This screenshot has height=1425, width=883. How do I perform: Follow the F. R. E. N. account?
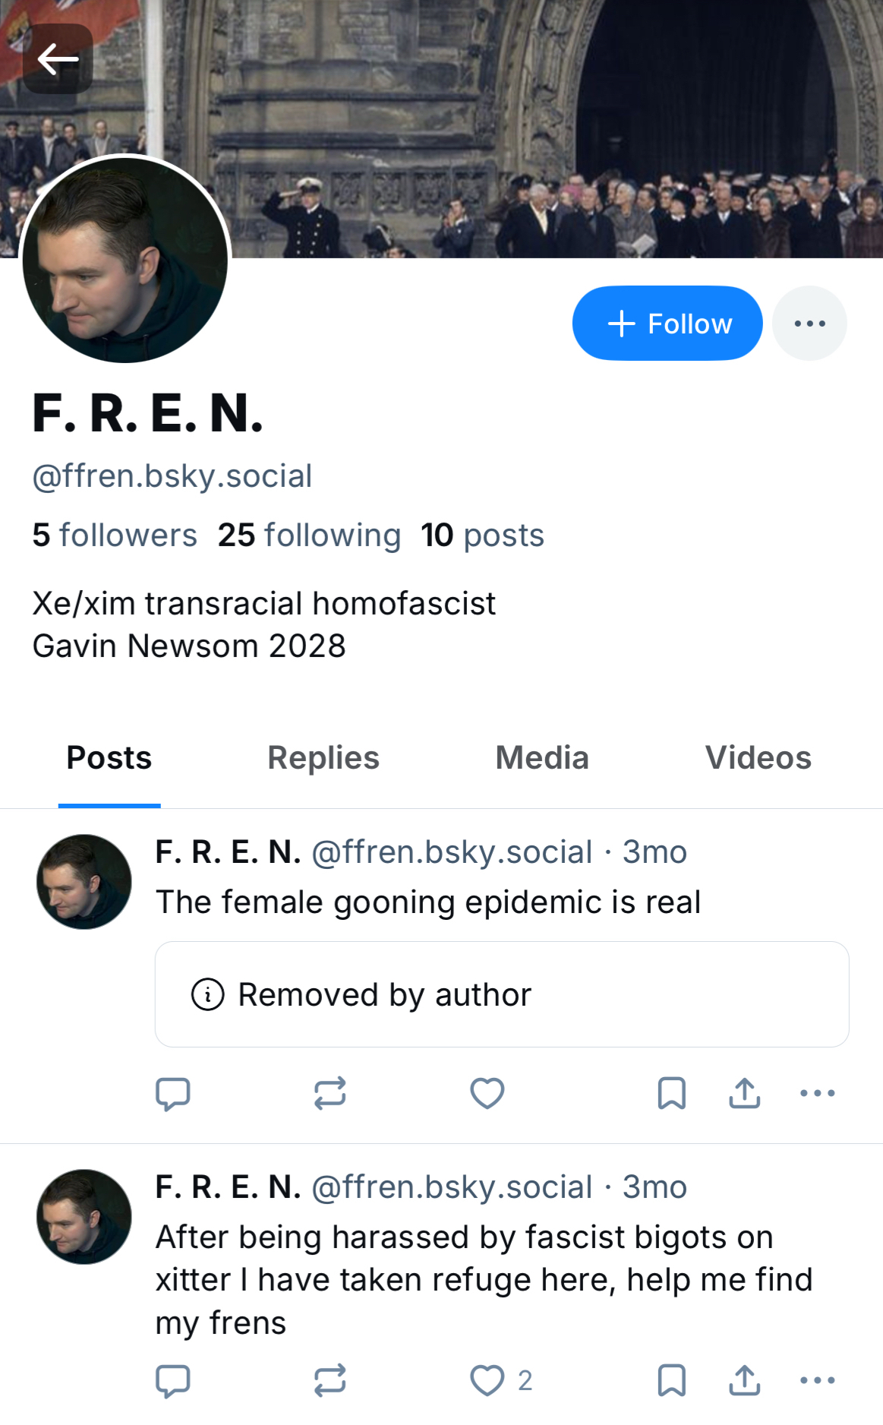pos(667,324)
